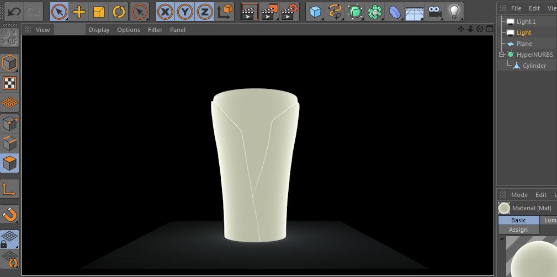Toggle X axis lock
Screen dimensions: 557x277
click(x=165, y=12)
